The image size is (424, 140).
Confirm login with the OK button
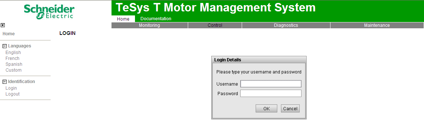(266, 109)
